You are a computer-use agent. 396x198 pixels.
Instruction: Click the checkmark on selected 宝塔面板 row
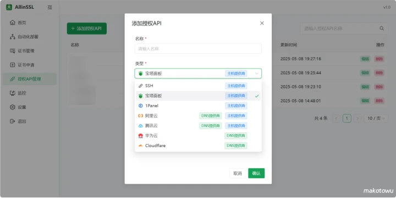point(257,96)
